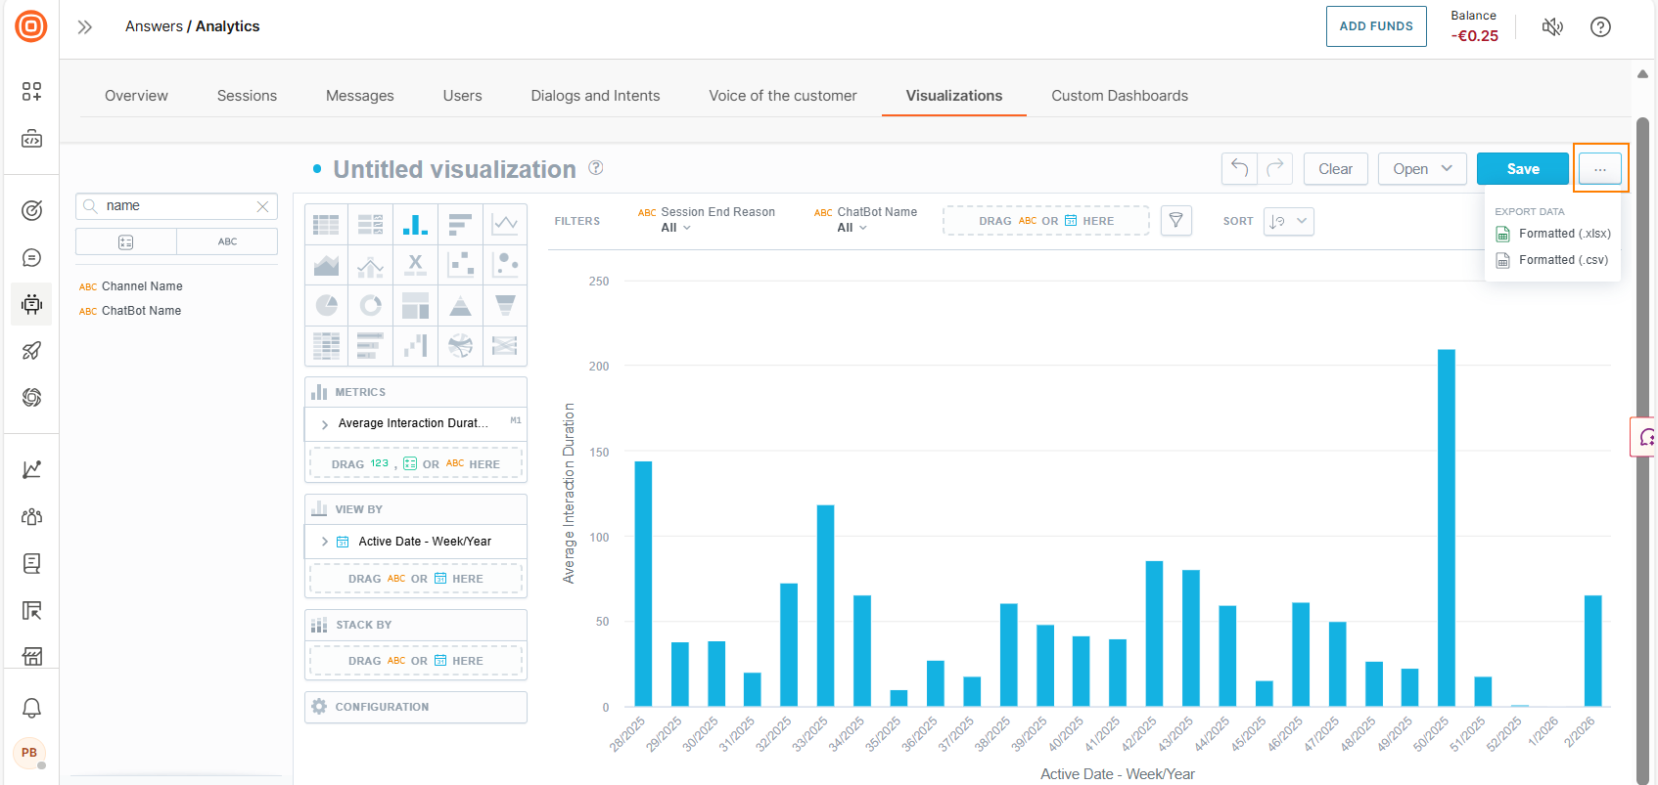Toggle the muted sound speaker icon
1658x785 pixels.
[1552, 26]
